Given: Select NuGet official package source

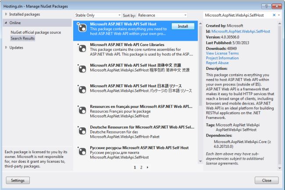Looking at the screenshot, I should (x=36, y=32).
